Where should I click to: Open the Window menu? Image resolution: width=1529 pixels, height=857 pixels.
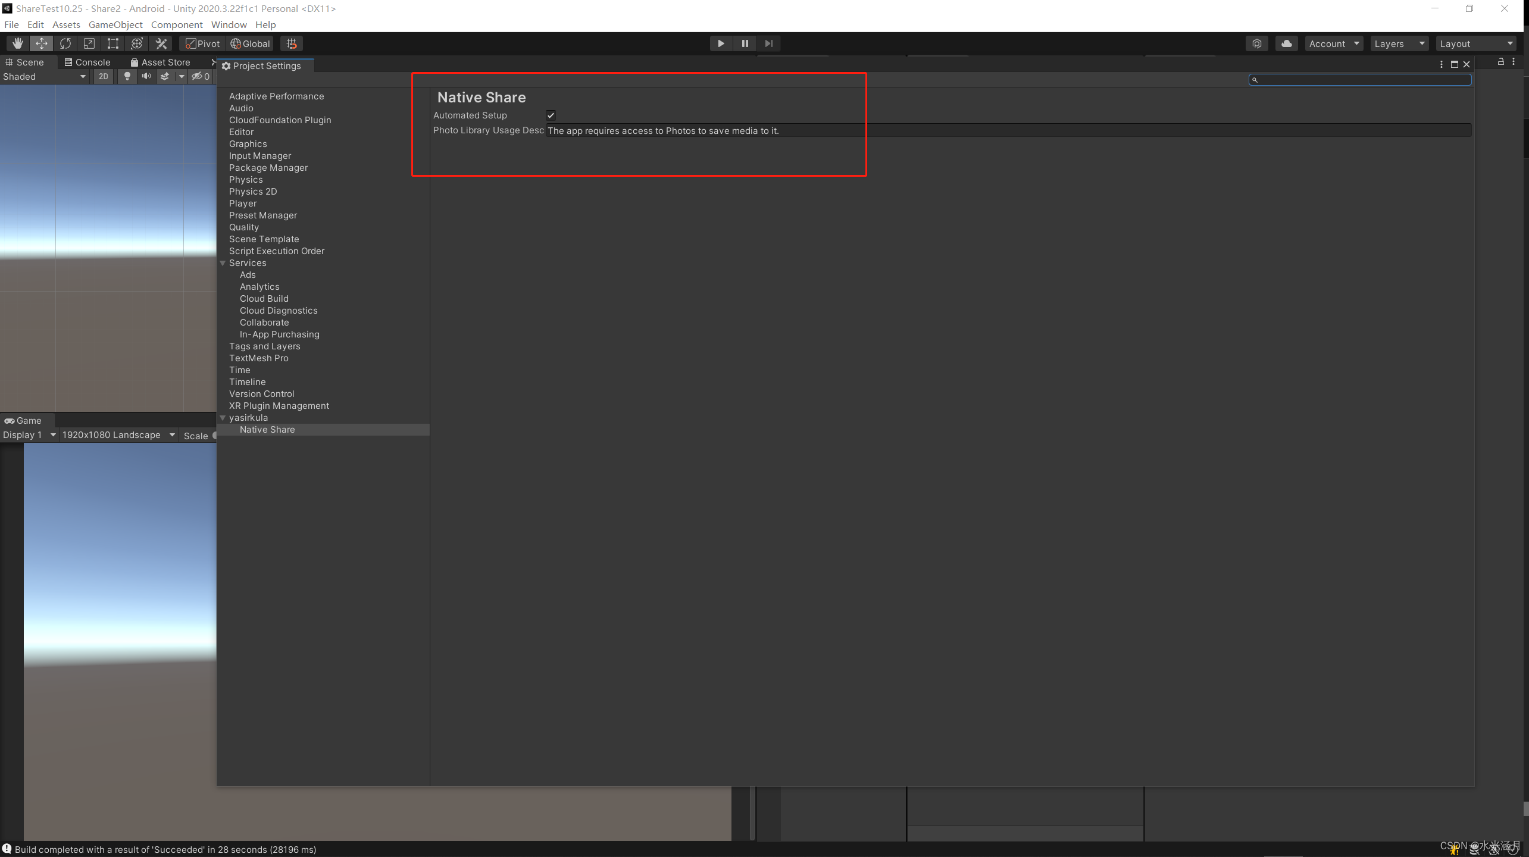229,24
